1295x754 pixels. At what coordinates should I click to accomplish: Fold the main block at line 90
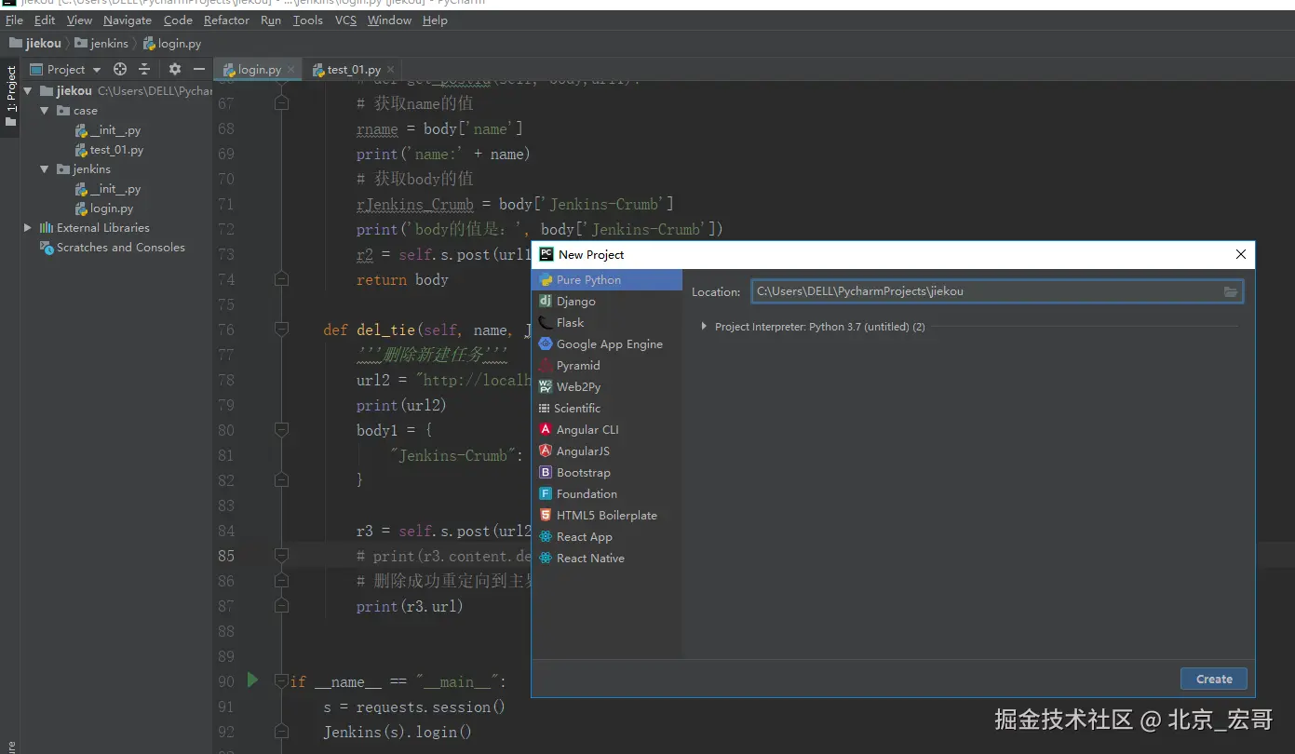coord(281,681)
